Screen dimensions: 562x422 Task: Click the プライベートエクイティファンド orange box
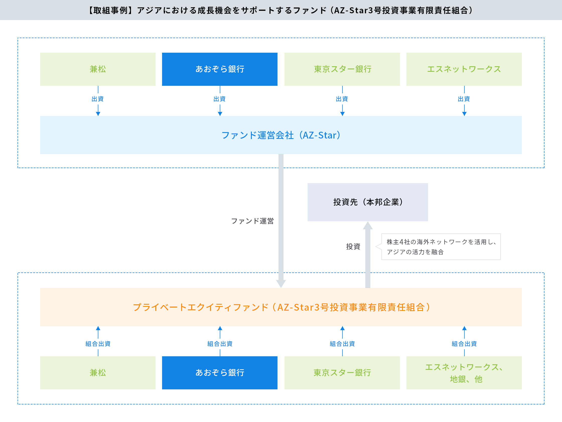(x=281, y=307)
